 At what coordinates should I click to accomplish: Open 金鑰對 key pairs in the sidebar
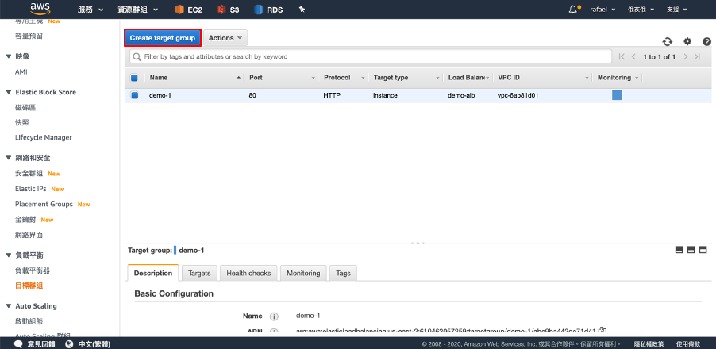coord(25,220)
